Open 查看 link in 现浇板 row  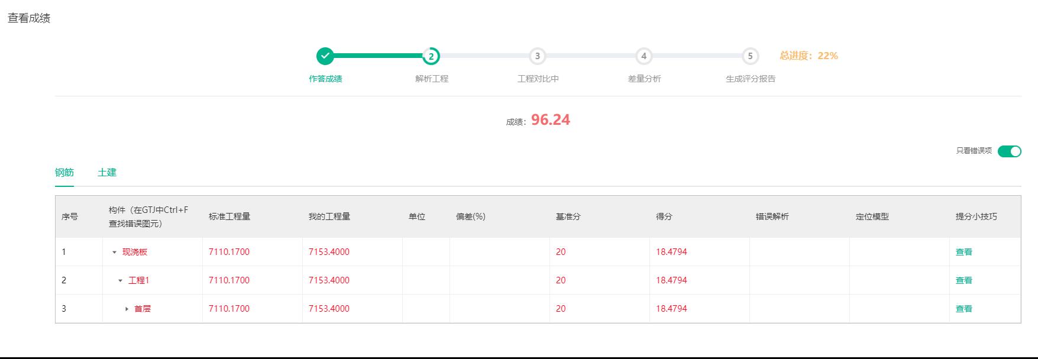point(963,252)
